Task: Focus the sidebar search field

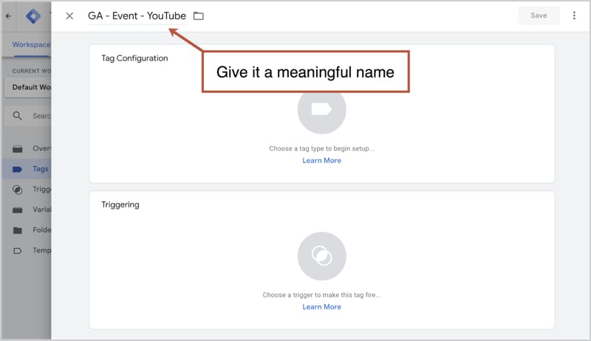Action: (28, 116)
